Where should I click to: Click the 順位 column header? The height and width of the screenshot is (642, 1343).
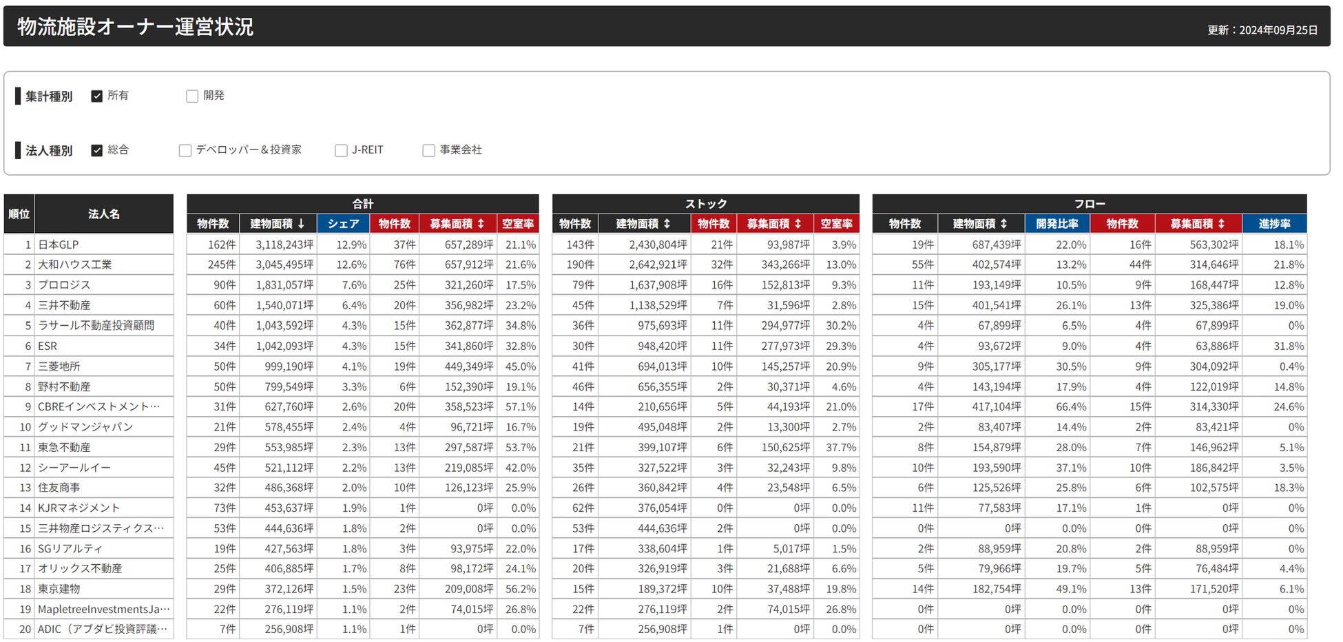tap(19, 214)
